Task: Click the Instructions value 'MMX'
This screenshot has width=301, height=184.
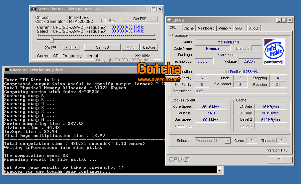Action: (241, 91)
